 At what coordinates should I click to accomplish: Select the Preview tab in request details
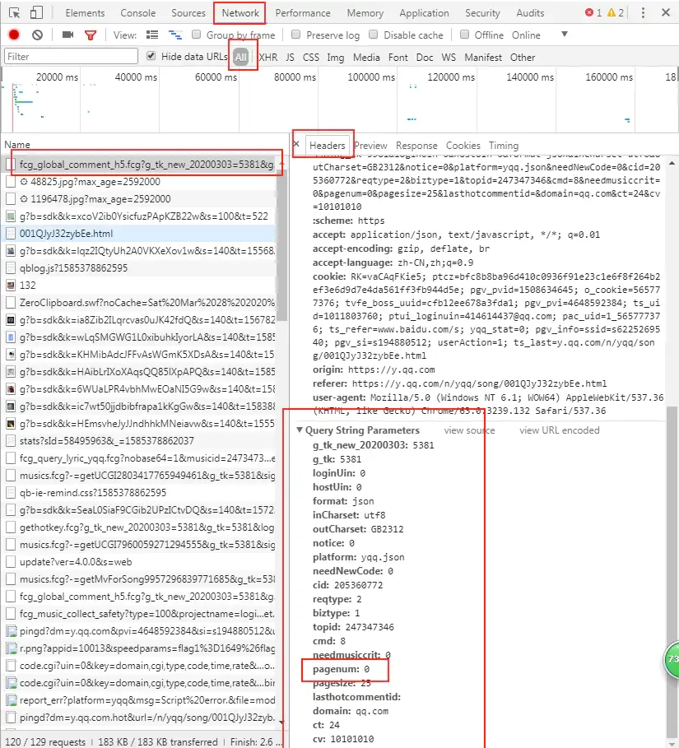[x=370, y=146]
